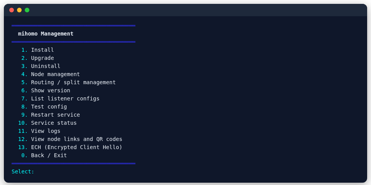Click the red close window button
Image resolution: width=371 pixels, height=185 pixels.
tap(12, 10)
